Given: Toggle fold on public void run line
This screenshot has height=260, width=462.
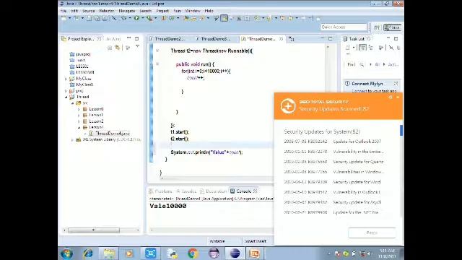Looking at the screenshot, I should [x=157, y=64].
